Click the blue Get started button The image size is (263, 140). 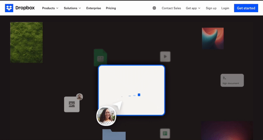(246, 8)
